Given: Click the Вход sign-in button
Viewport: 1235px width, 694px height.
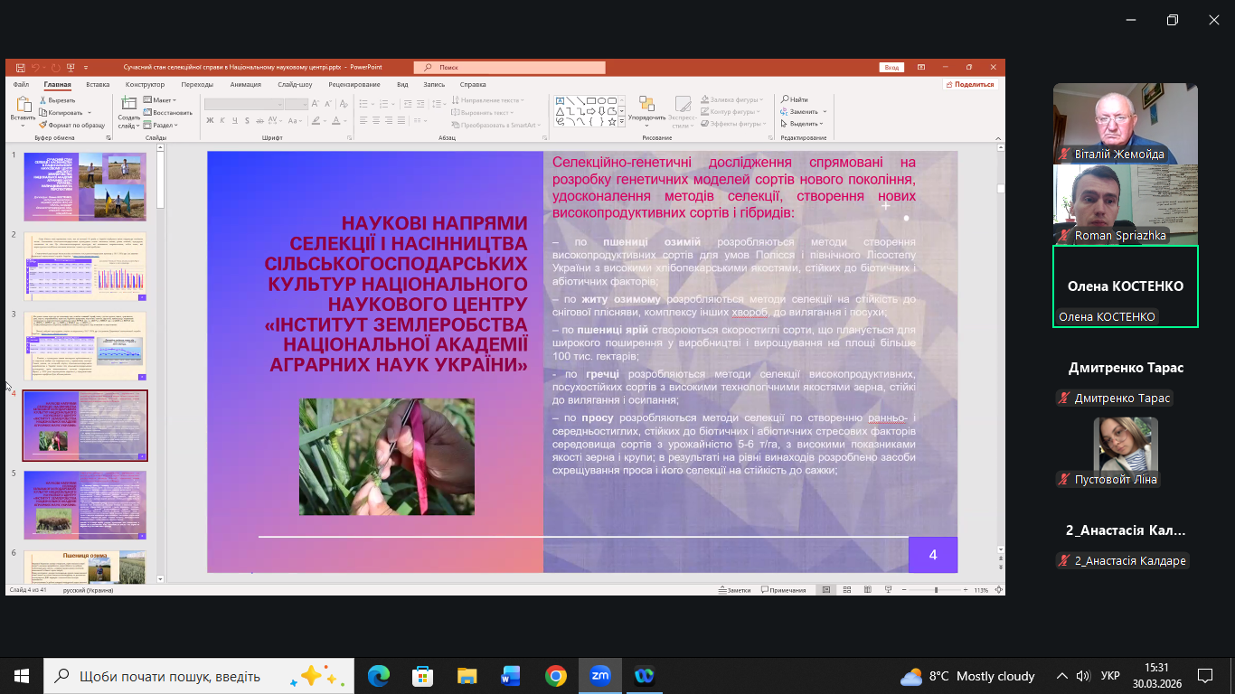Looking at the screenshot, I should pyautogui.click(x=891, y=68).
